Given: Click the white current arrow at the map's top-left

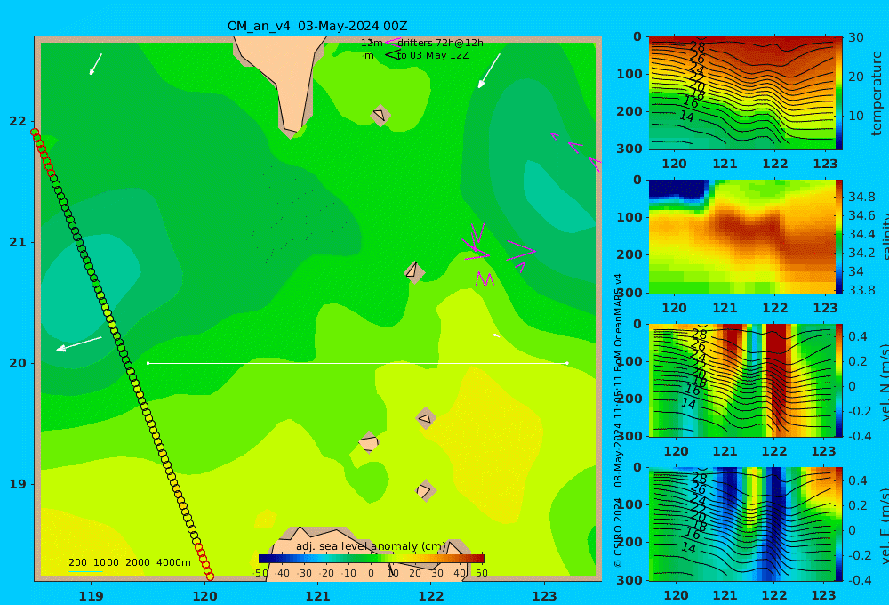Looking at the screenshot, I should 96,64.
